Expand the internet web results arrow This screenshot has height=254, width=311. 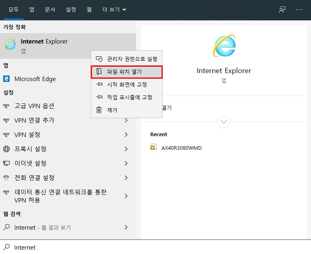126,227
